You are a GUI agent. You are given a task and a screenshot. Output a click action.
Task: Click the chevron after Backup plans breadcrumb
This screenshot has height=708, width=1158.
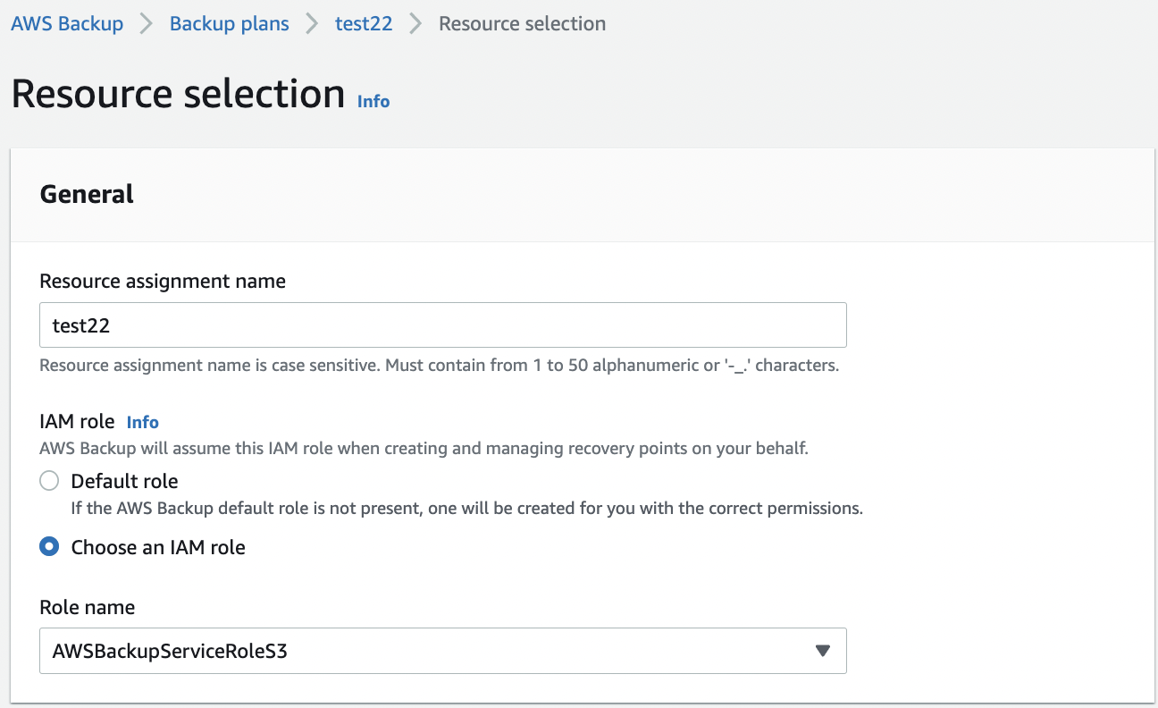[x=312, y=24]
